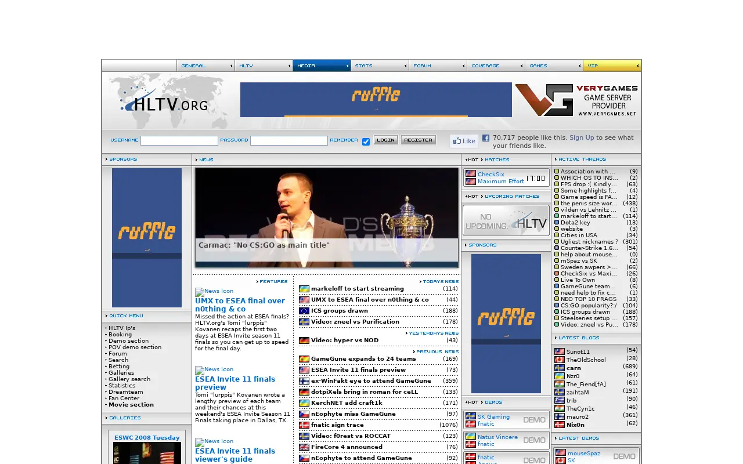Open TheOldSchool blog link
The height and width of the screenshot is (464, 743).
coord(586,360)
